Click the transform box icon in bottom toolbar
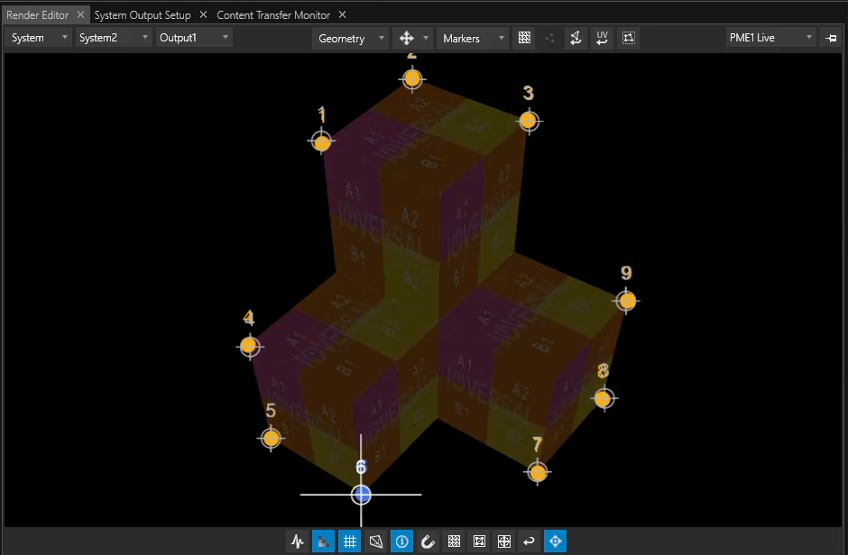This screenshot has height=555, width=848. (478, 541)
